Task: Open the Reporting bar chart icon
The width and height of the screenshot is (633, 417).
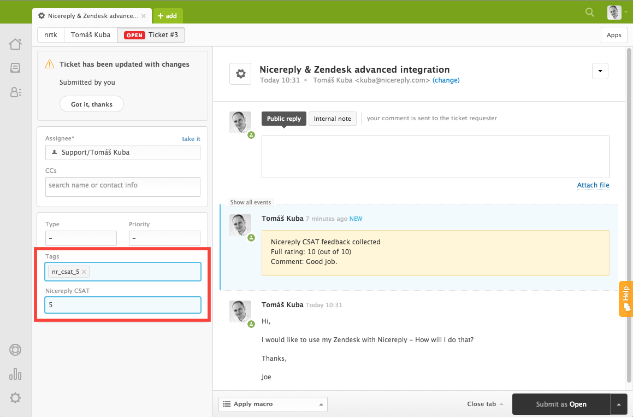Action: coord(15,374)
